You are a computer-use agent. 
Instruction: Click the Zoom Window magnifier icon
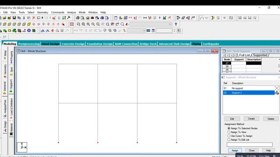[x=84, y=24]
